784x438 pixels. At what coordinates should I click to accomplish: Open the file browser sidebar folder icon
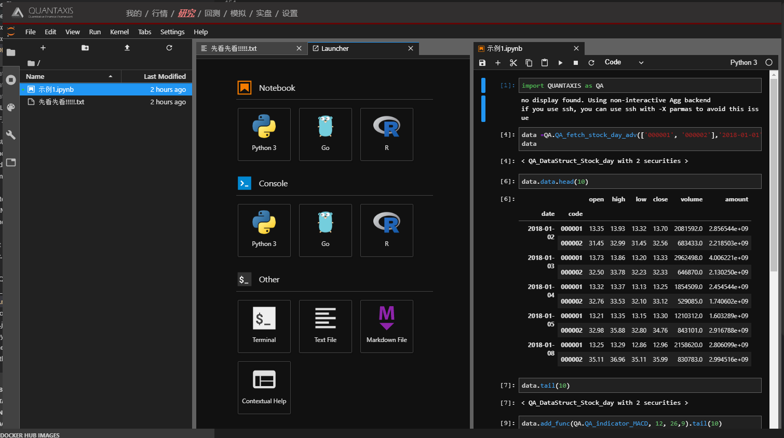[11, 52]
